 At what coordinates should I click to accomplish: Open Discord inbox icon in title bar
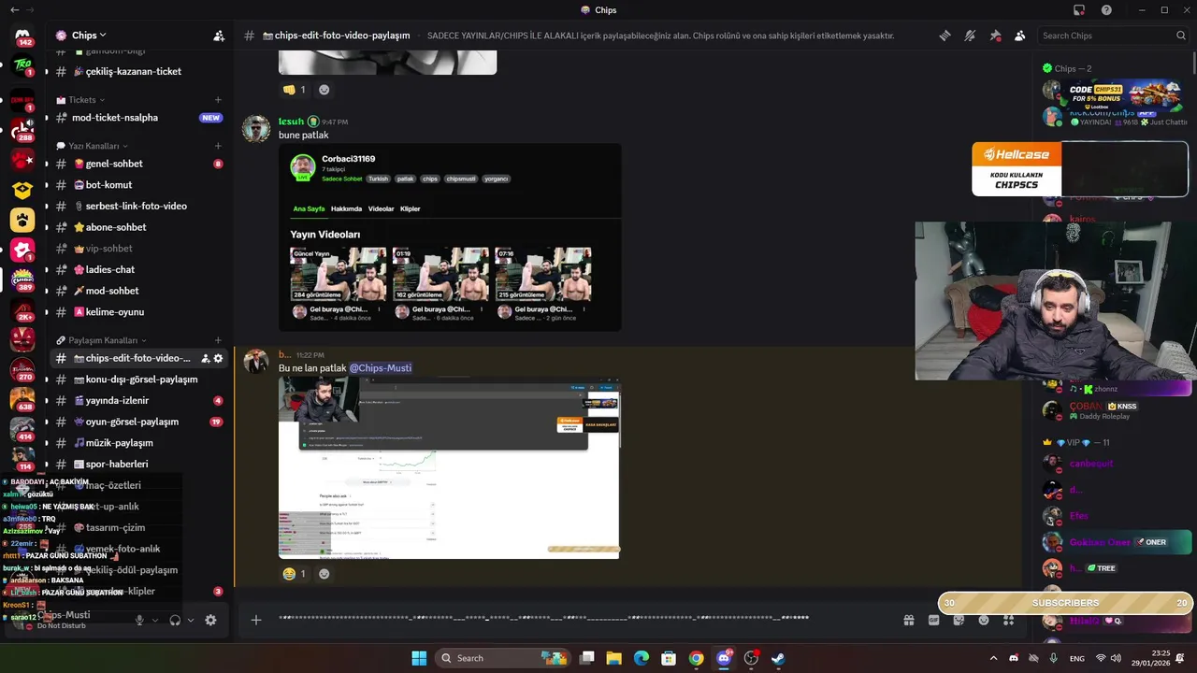[1079, 10]
